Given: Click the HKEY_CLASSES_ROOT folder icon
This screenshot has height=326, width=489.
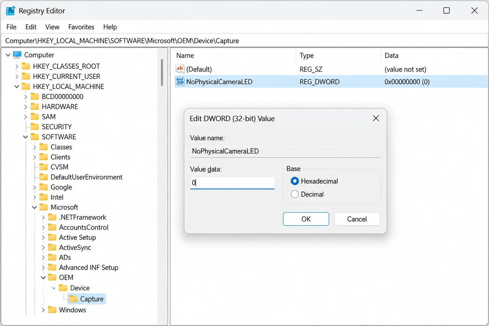Looking at the screenshot, I should click(26, 66).
